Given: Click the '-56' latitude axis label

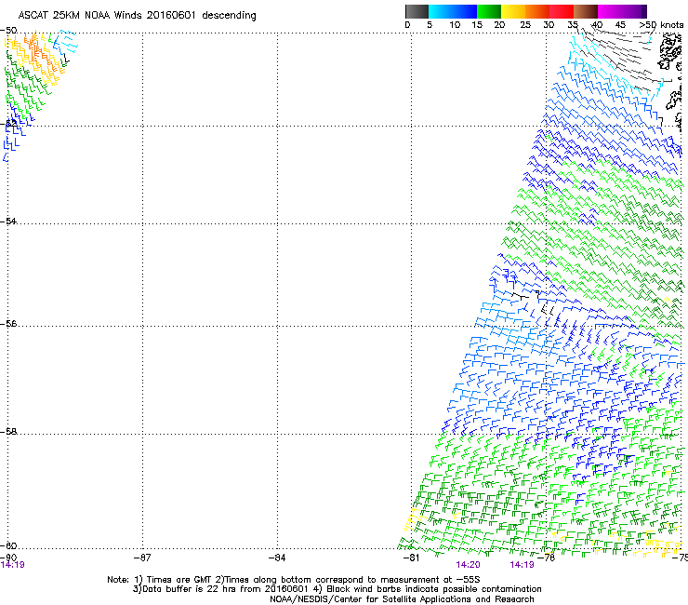Looking at the screenshot, I should pos(8,323).
